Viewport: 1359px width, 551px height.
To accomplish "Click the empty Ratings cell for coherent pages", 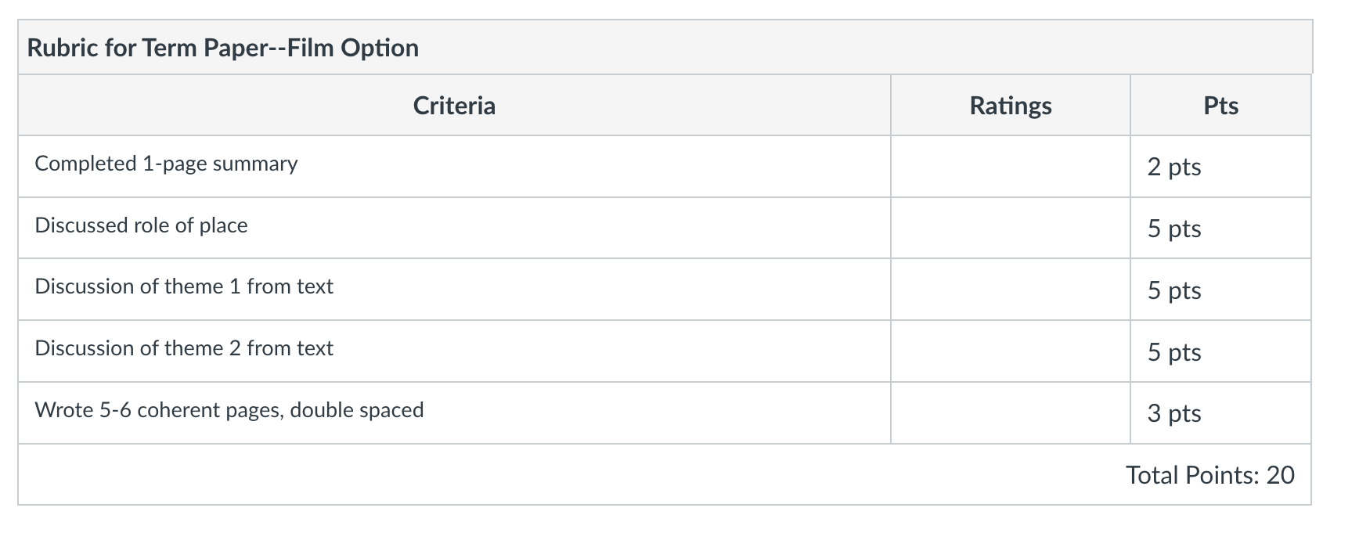I will (x=1011, y=413).
